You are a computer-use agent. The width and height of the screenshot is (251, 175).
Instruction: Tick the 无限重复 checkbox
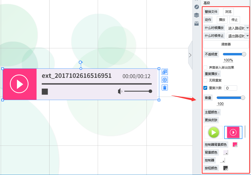pyautogui.click(x=205, y=80)
